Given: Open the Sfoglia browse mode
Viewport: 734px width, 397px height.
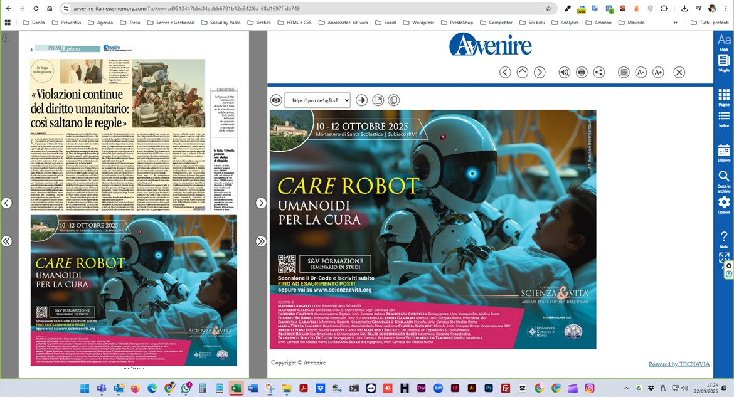Looking at the screenshot, I should coord(724,63).
